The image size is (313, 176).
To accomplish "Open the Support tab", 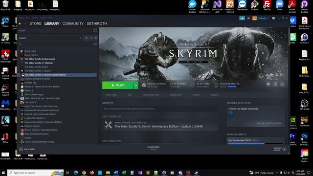I will [x=214, y=95].
